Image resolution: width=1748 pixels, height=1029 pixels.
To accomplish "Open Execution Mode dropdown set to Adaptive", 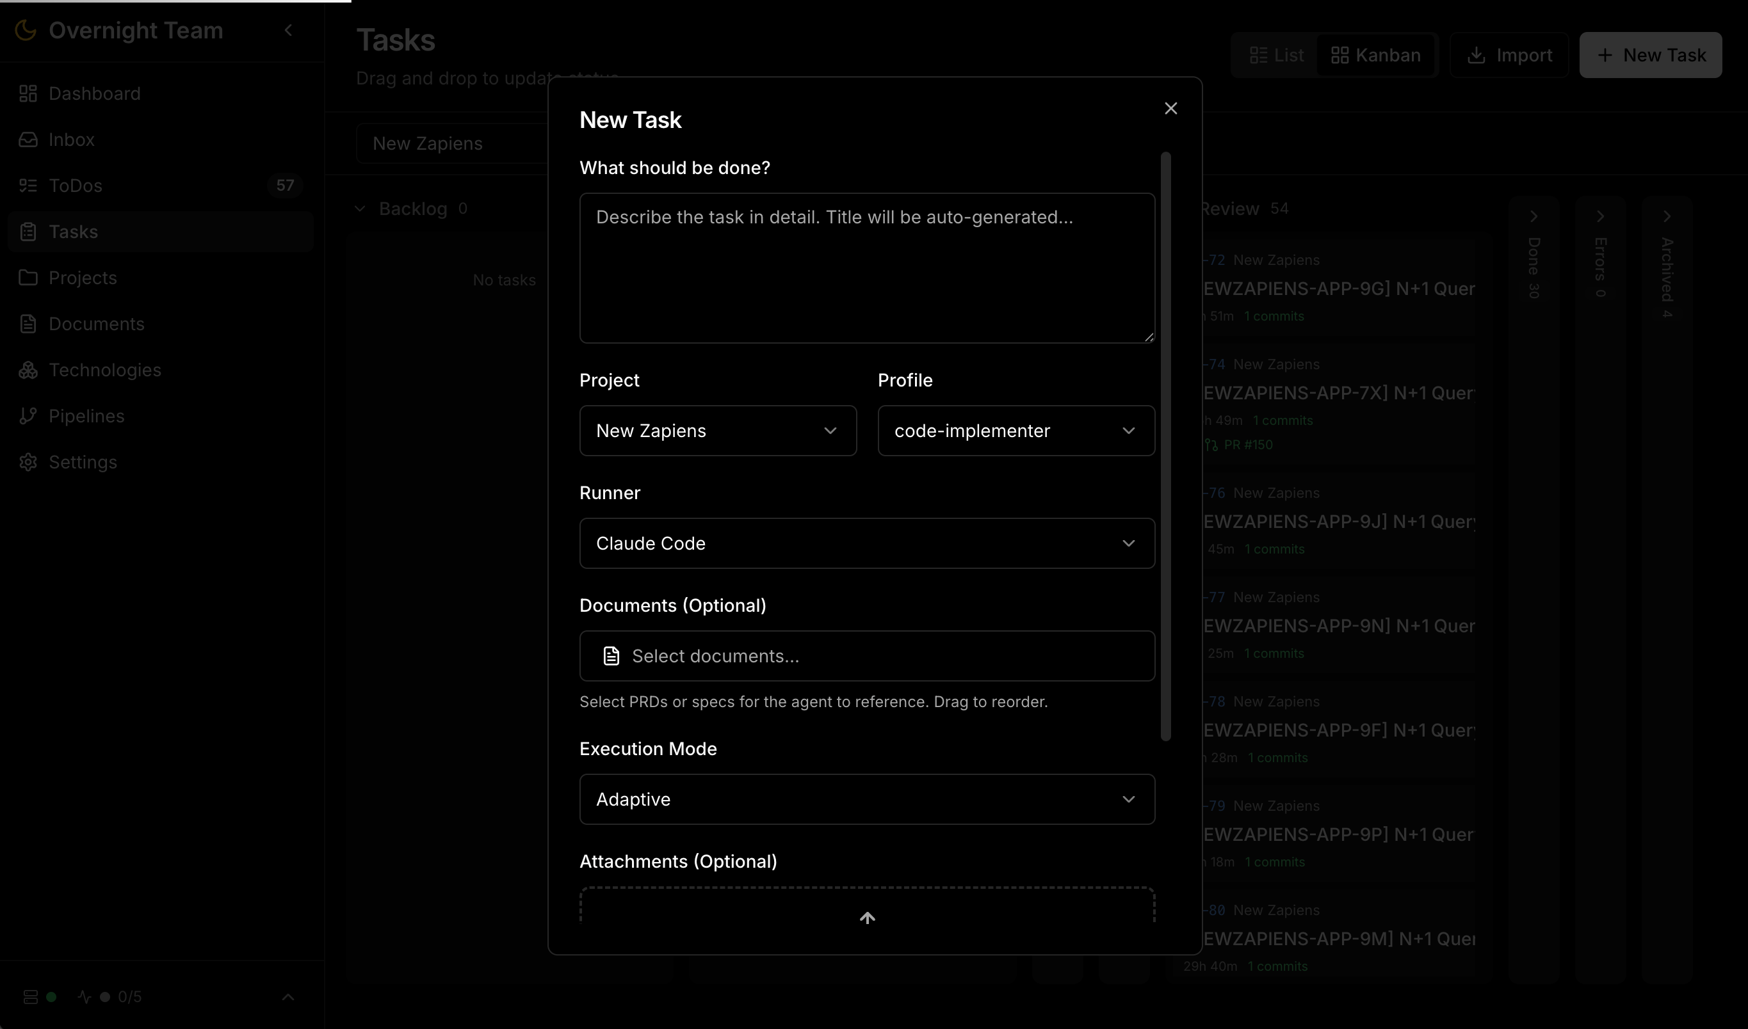I will click(x=867, y=799).
